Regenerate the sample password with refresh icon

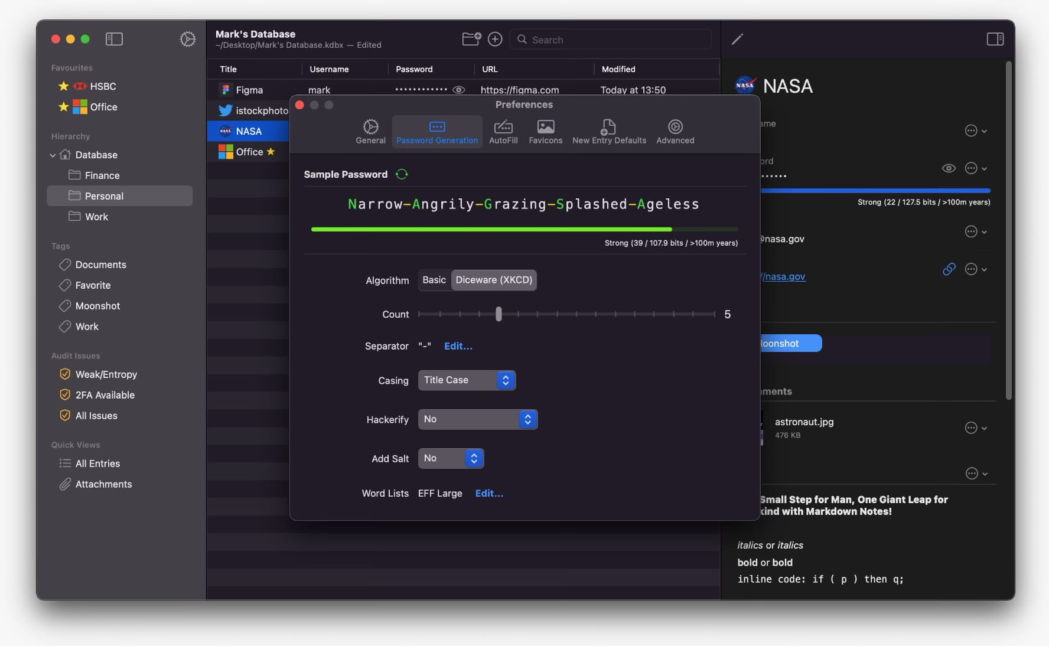402,174
